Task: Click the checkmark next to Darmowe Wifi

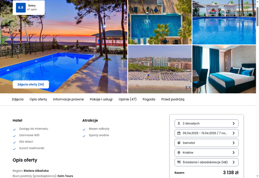Action: (x=14, y=136)
